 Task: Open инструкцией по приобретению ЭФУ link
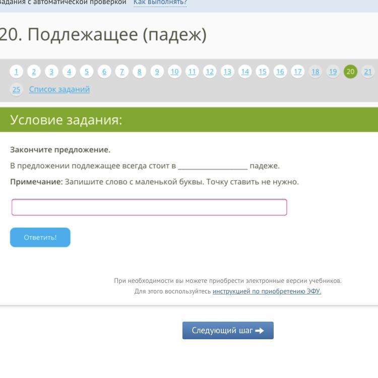[267, 291]
